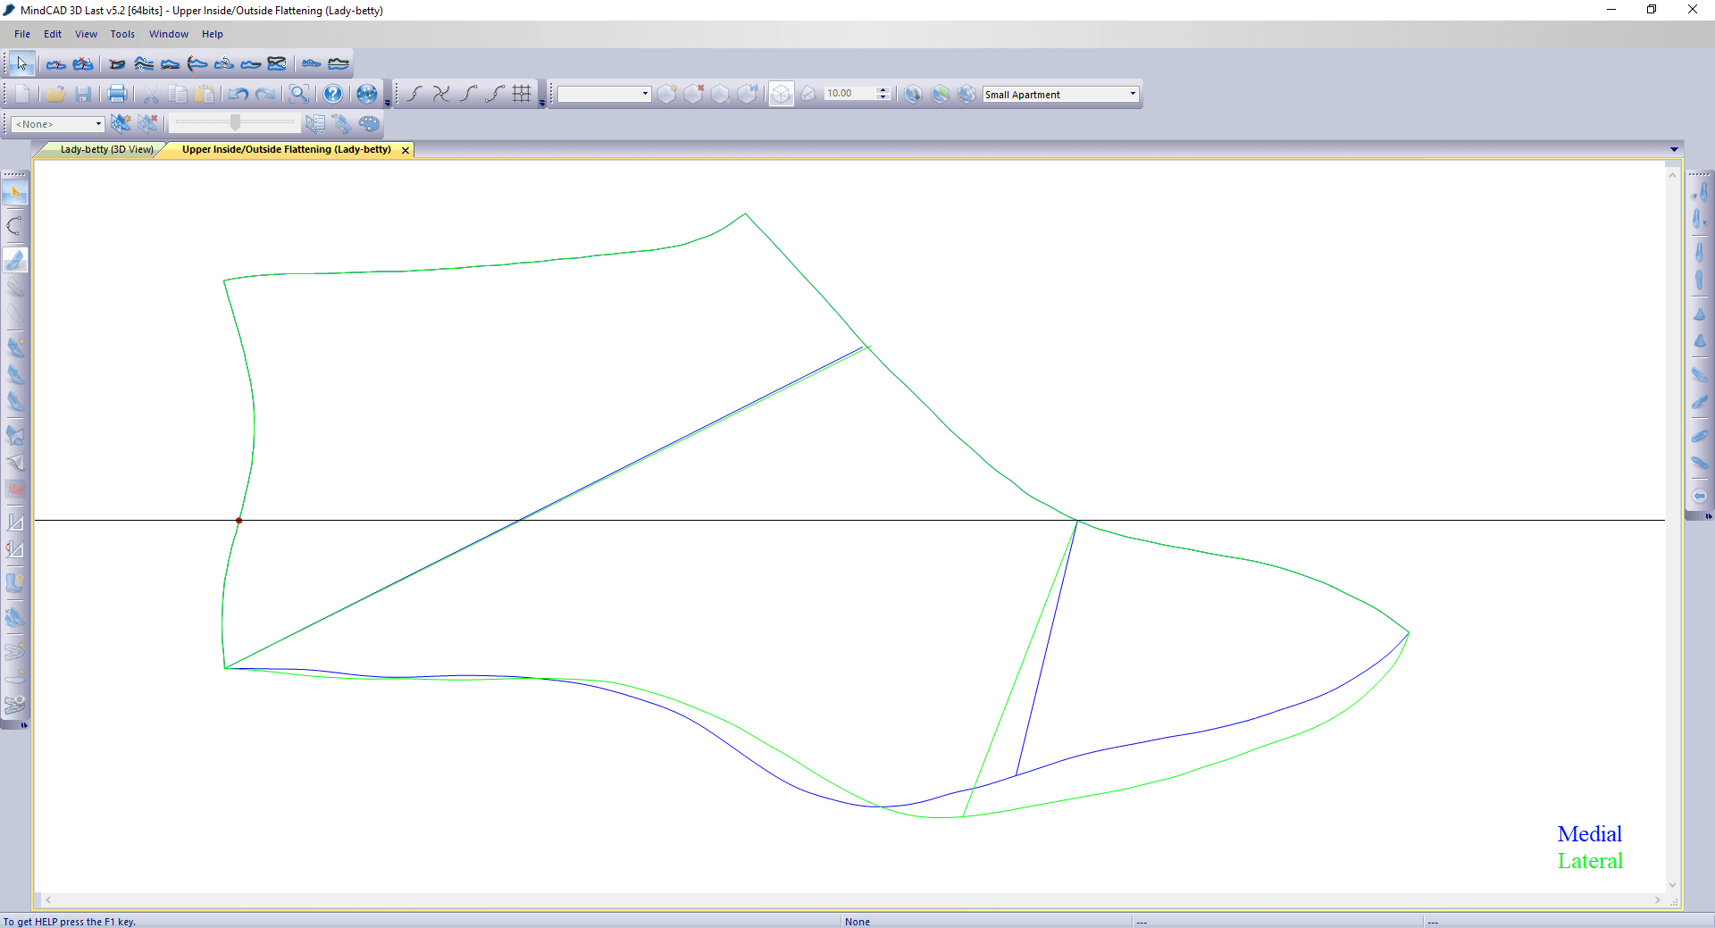The height and width of the screenshot is (928, 1715).
Task: Click the Open folder icon
Action: [55, 94]
